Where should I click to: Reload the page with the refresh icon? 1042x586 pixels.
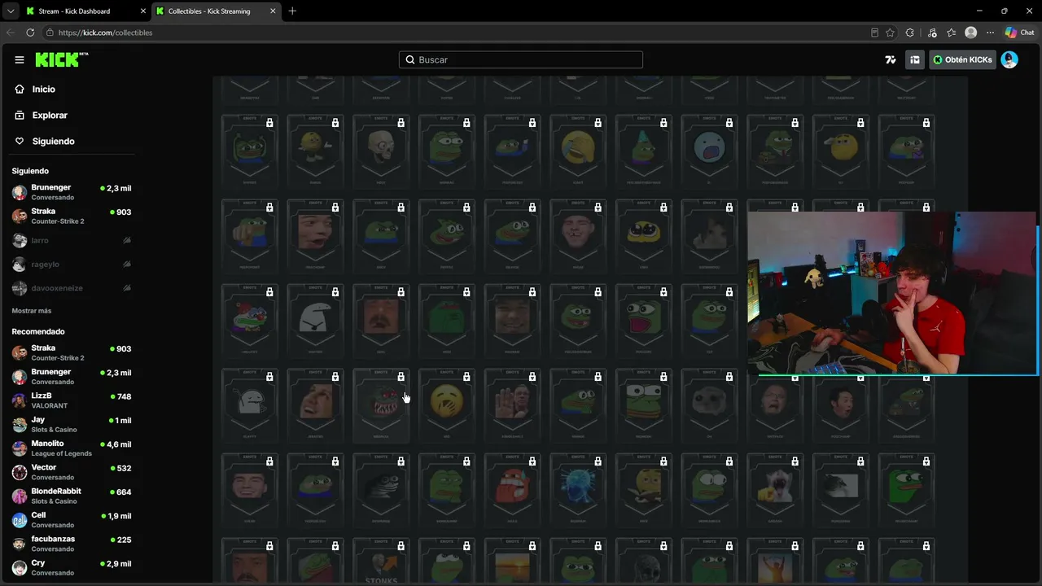click(30, 33)
